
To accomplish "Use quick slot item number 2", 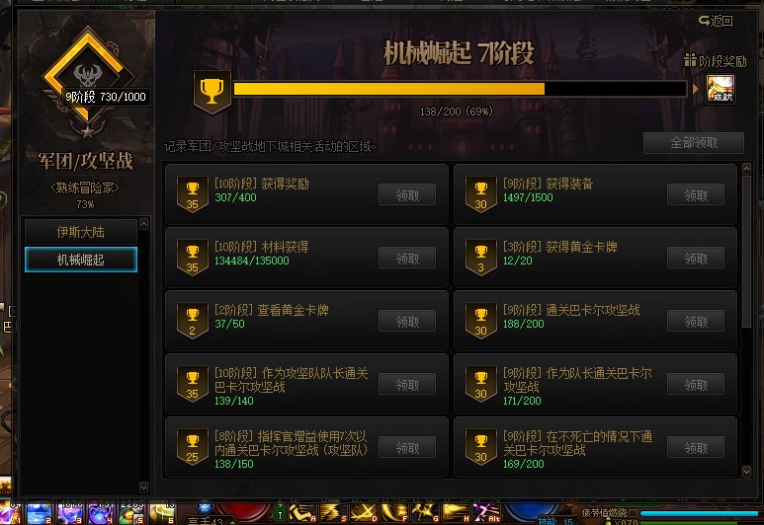I will 39,513.
